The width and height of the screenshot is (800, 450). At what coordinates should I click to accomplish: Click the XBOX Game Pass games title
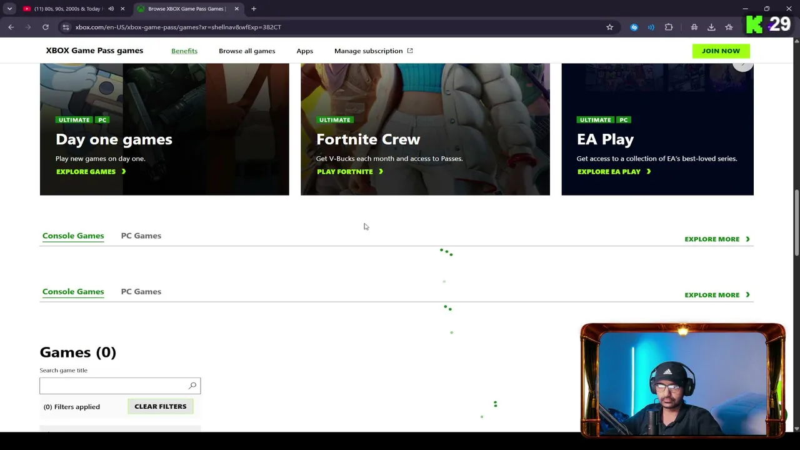pyautogui.click(x=94, y=51)
